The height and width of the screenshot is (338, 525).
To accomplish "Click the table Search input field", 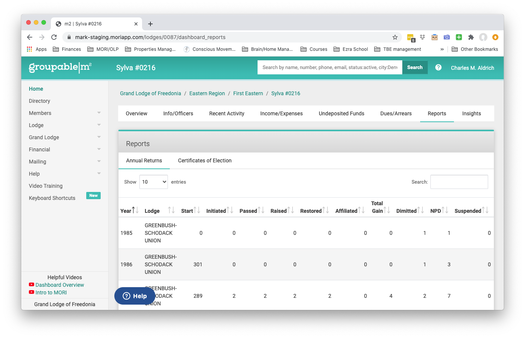I will 459,182.
